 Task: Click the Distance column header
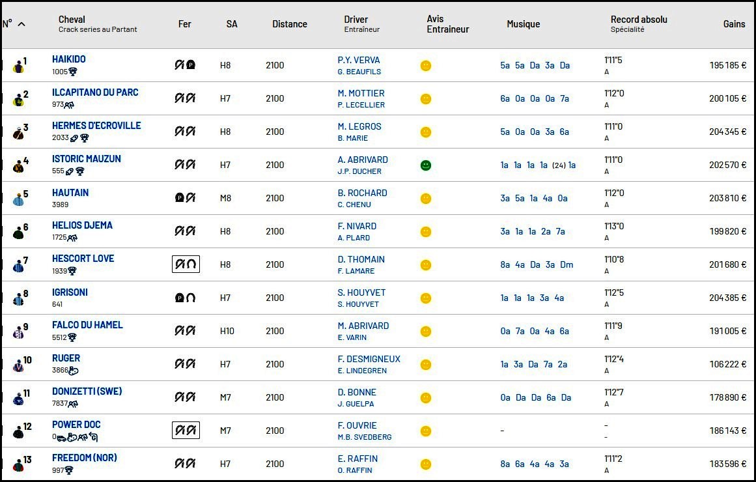(x=289, y=24)
